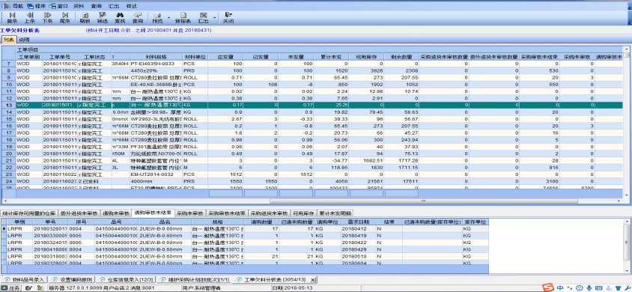The width and height of the screenshot is (632, 292).
Task: Open 查询 query in the toolbar
Action: 138,17
